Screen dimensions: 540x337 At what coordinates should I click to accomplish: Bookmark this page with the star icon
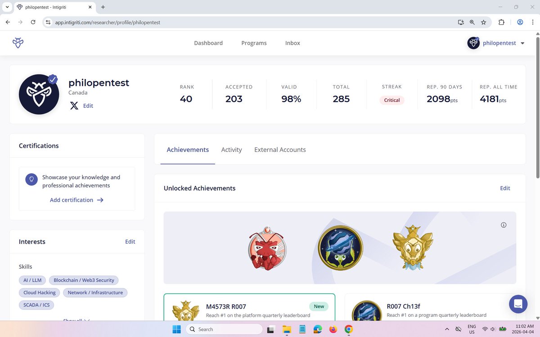tap(483, 22)
